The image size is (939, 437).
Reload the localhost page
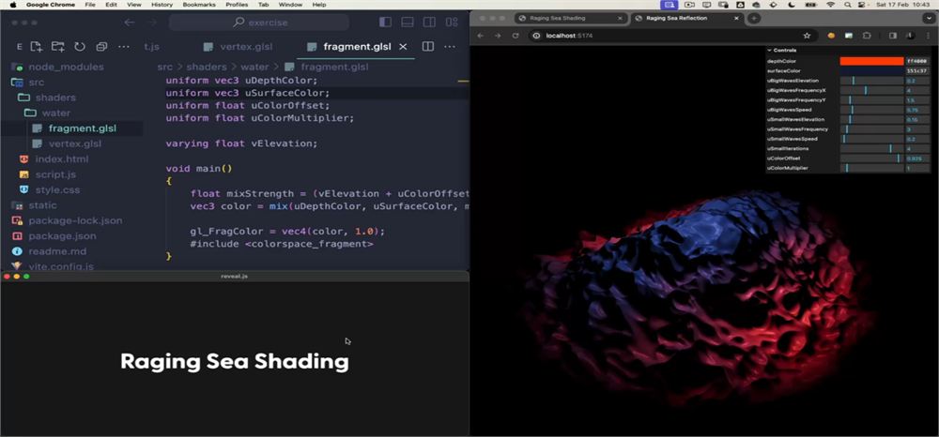pyautogui.click(x=515, y=36)
